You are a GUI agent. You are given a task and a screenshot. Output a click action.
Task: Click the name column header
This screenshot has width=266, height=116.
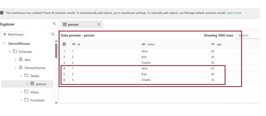click(x=151, y=44)
